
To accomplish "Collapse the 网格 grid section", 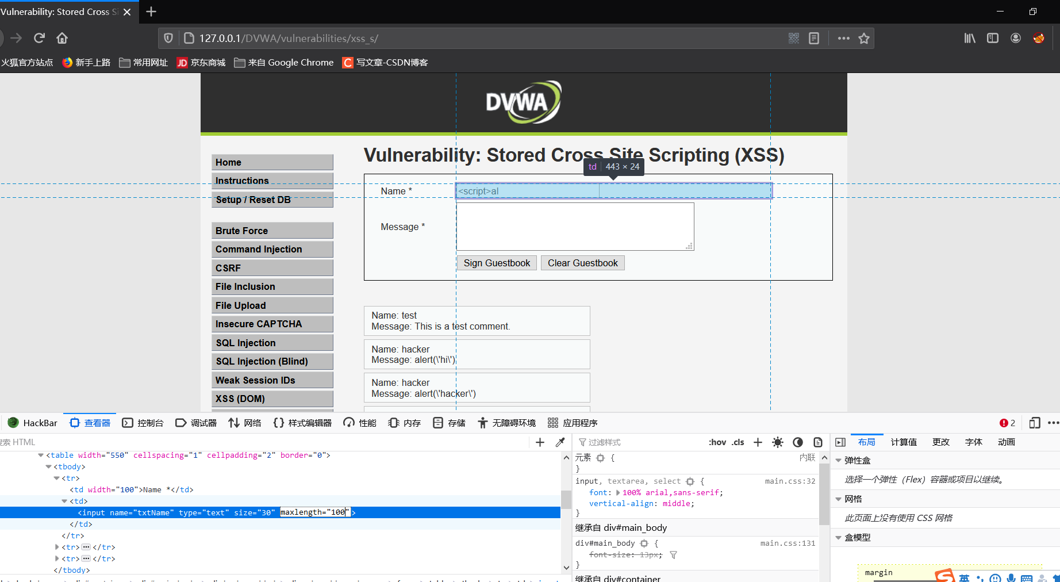I will click(x=839, y=499).
